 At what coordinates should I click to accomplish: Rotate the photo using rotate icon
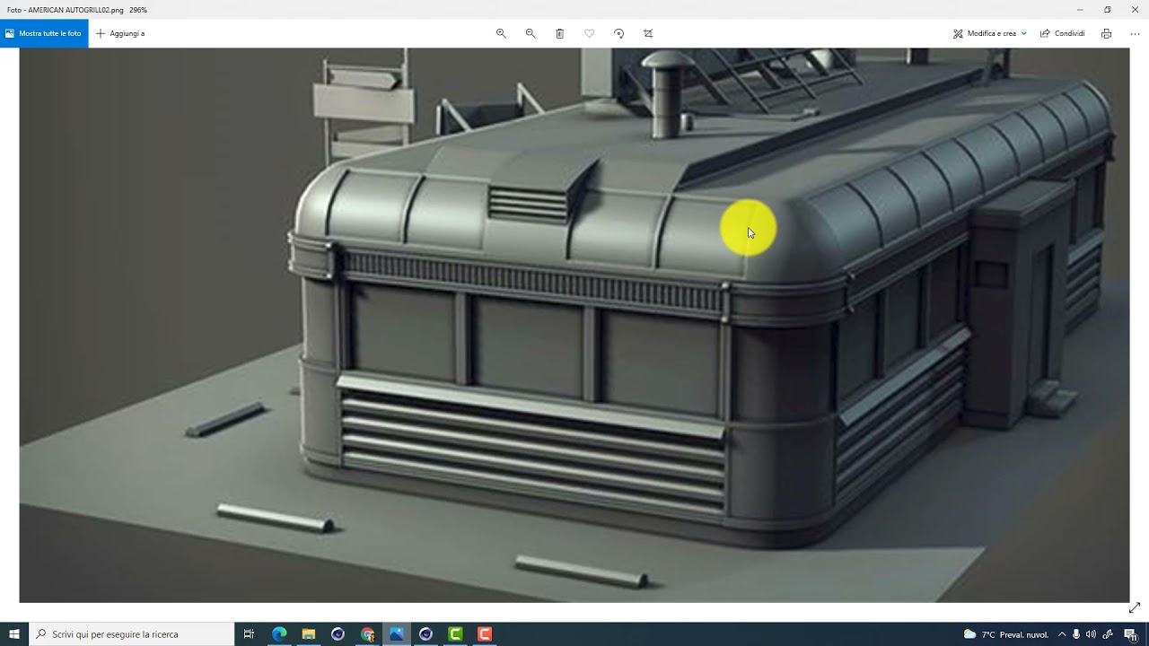coord(618,33)
